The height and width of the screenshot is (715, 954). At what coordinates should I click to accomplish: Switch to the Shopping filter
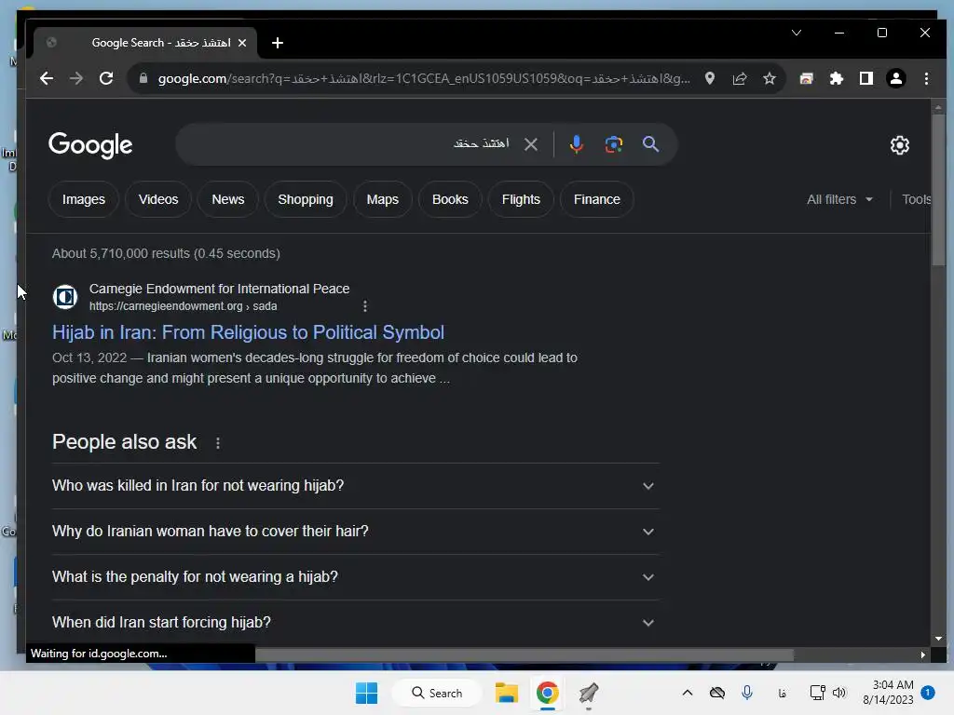click(306, 199)
